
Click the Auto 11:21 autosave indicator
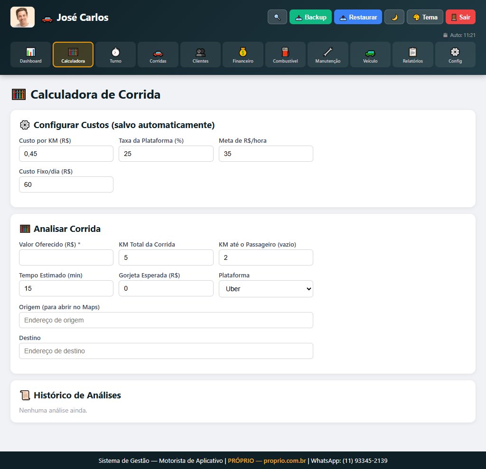pyautogui.click(x=459, y=35)
